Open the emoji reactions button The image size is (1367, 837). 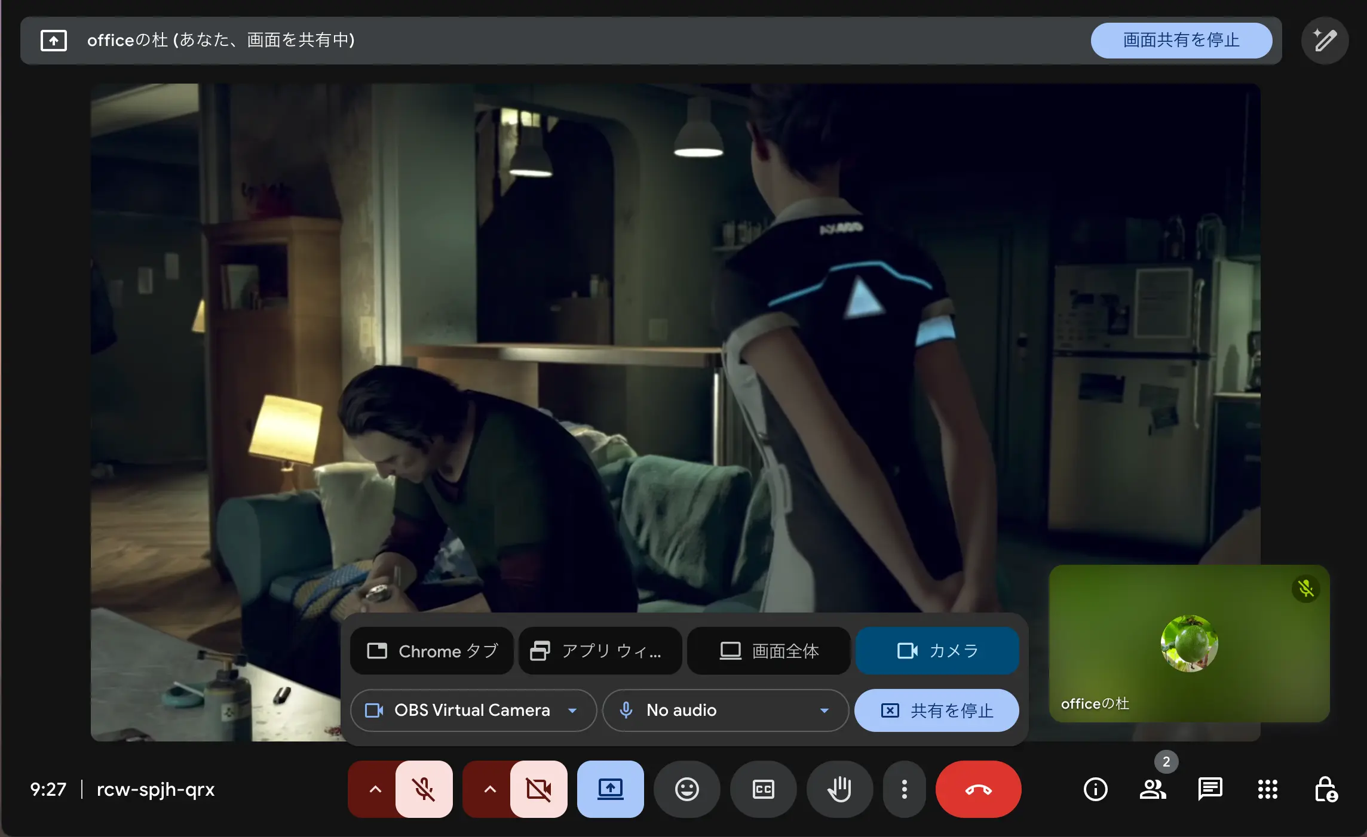[x=687, y=789]
